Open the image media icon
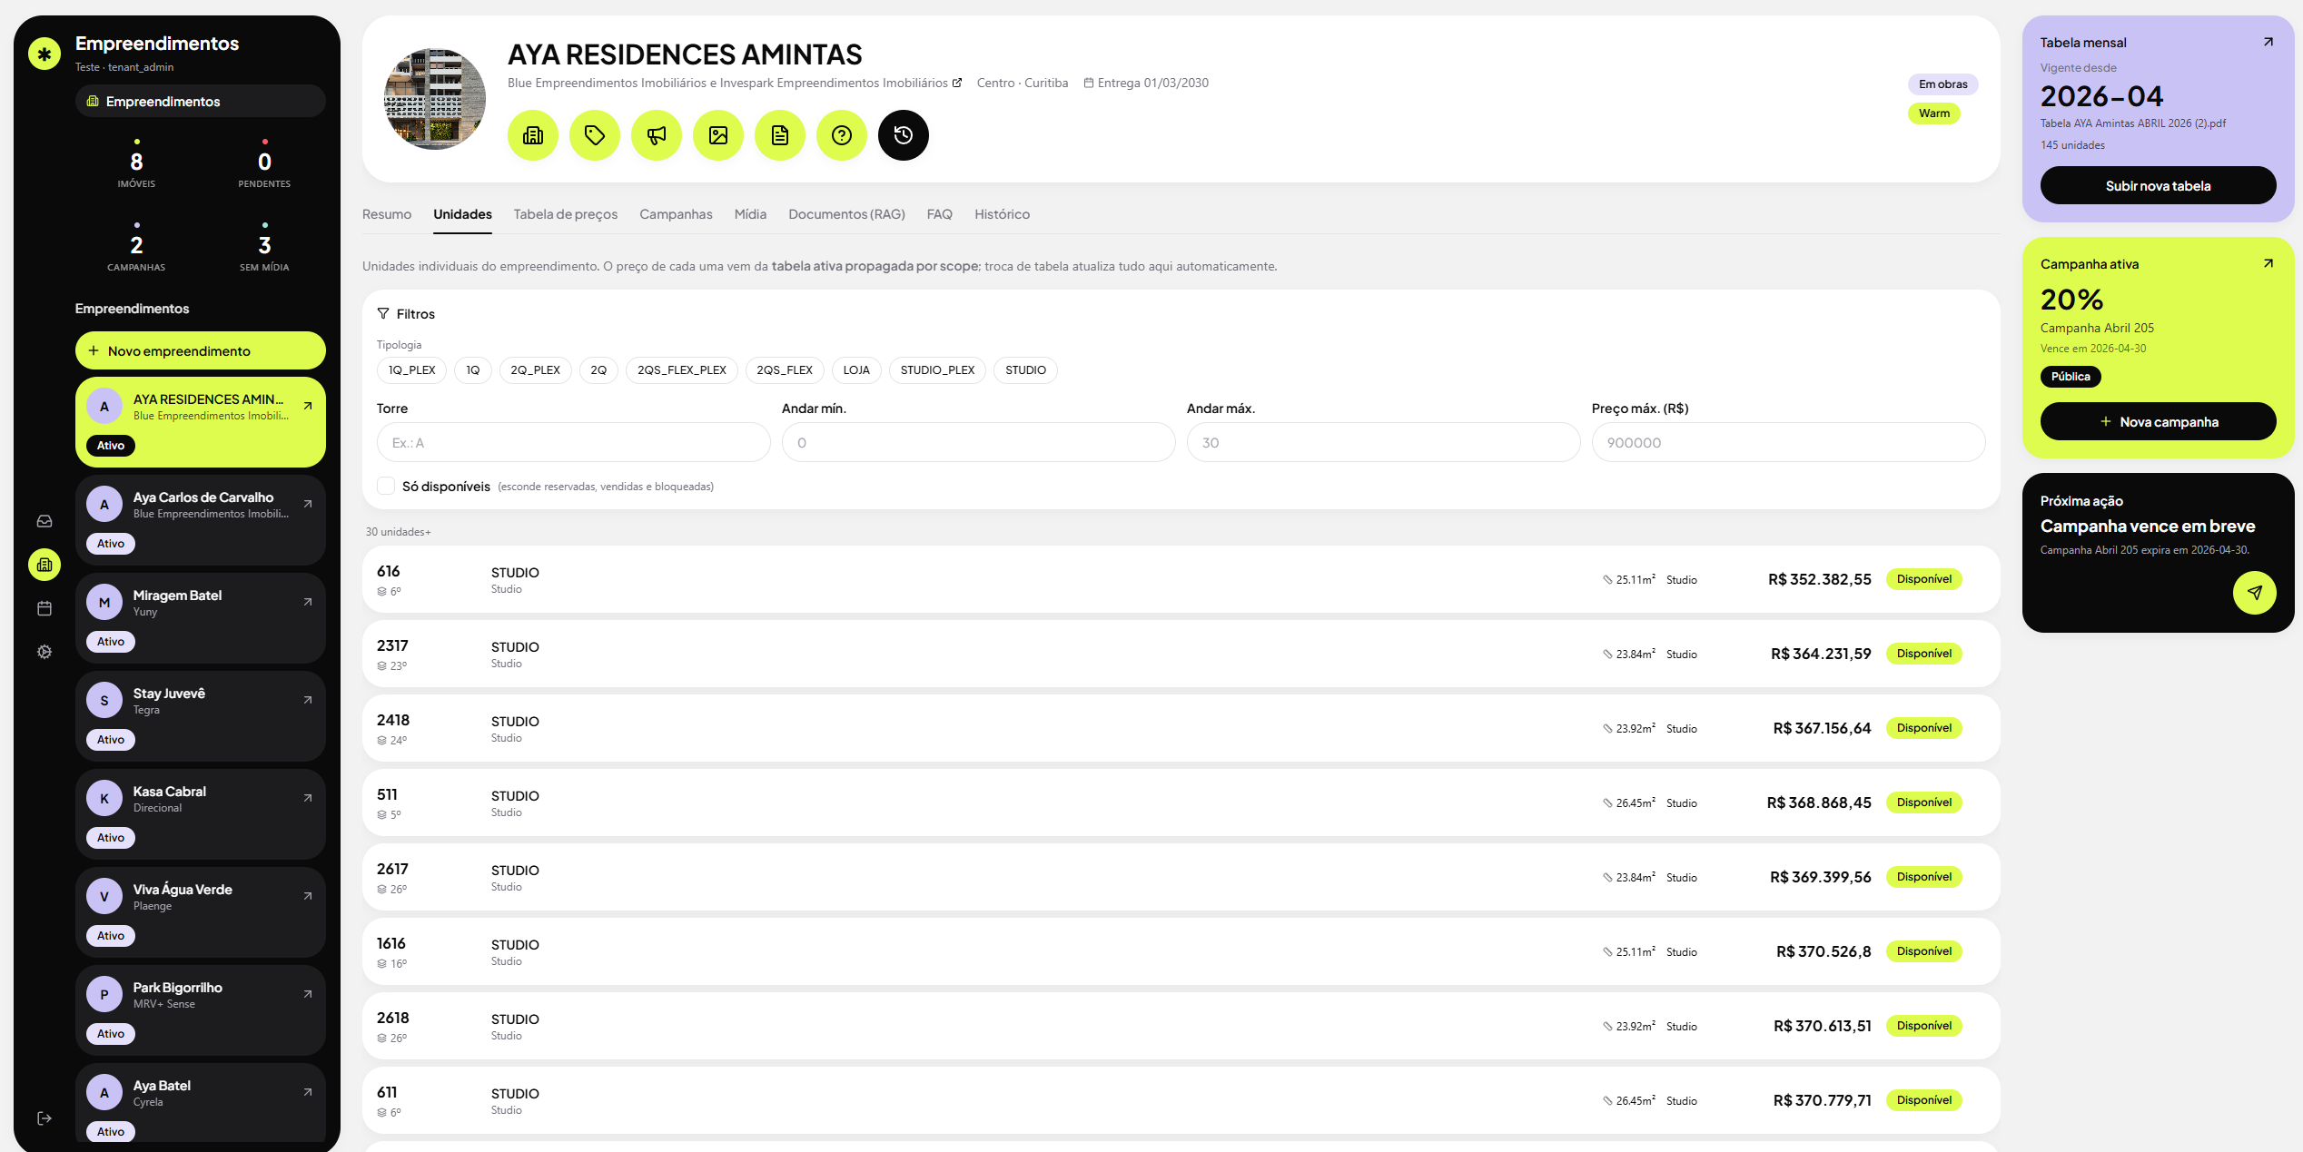The image size is (2303, 1152). pyautogui.click(x=718, y=135)
